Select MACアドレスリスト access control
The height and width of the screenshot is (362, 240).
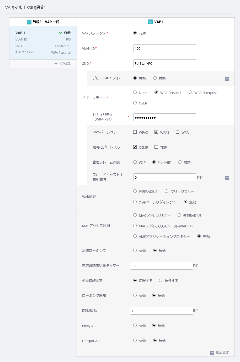pos(135,215)
